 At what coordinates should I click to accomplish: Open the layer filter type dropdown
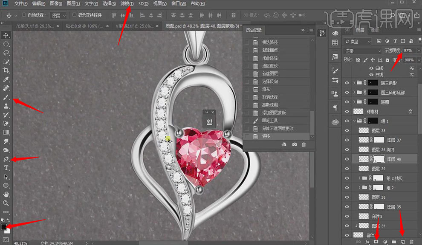tap(357, 41)
